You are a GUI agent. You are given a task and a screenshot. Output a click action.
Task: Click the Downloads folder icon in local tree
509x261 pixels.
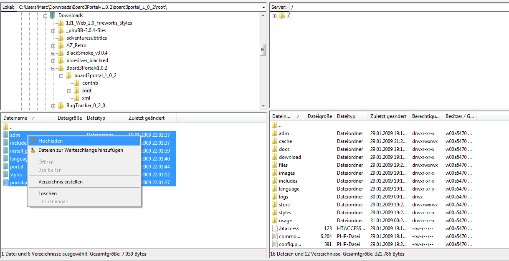pyautogui.click(x=53, y=15)
